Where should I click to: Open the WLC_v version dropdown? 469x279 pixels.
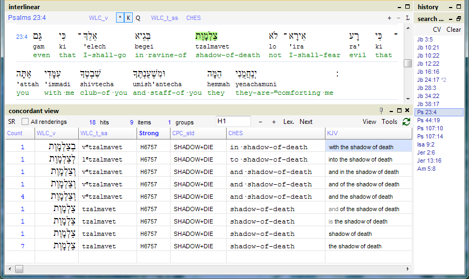click(98, 18)
